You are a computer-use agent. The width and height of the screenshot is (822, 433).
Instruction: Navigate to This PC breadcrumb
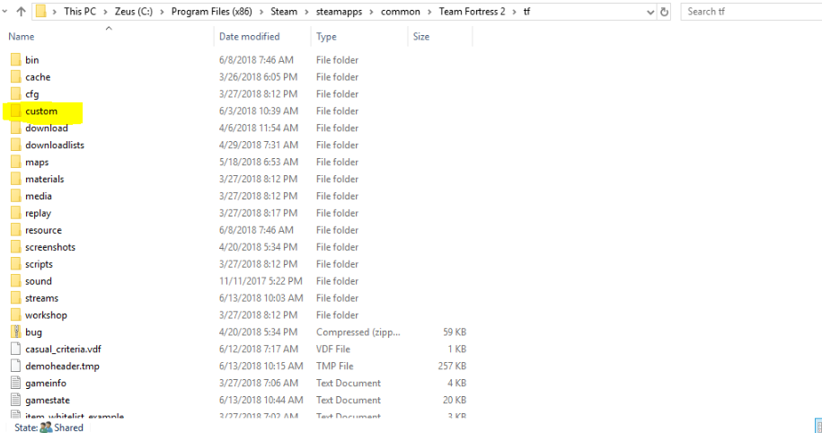[x=80, y=12]
